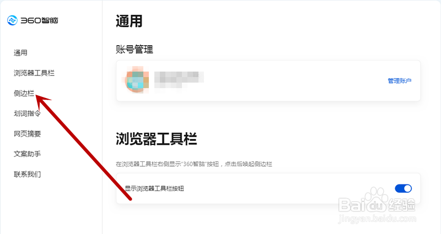This screenshot has width=441, height=234.
Task: Click the 360智脑 round blue logo icon
Action: [12, 20]
